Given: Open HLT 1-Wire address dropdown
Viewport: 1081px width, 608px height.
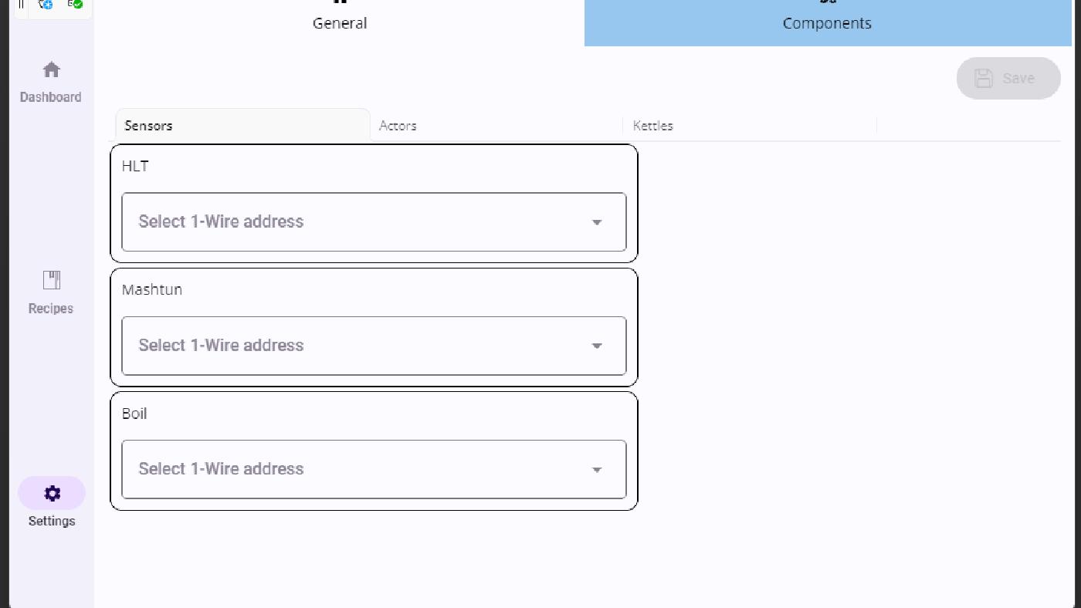Looking at the screenshot, I should tap(363, 222).
